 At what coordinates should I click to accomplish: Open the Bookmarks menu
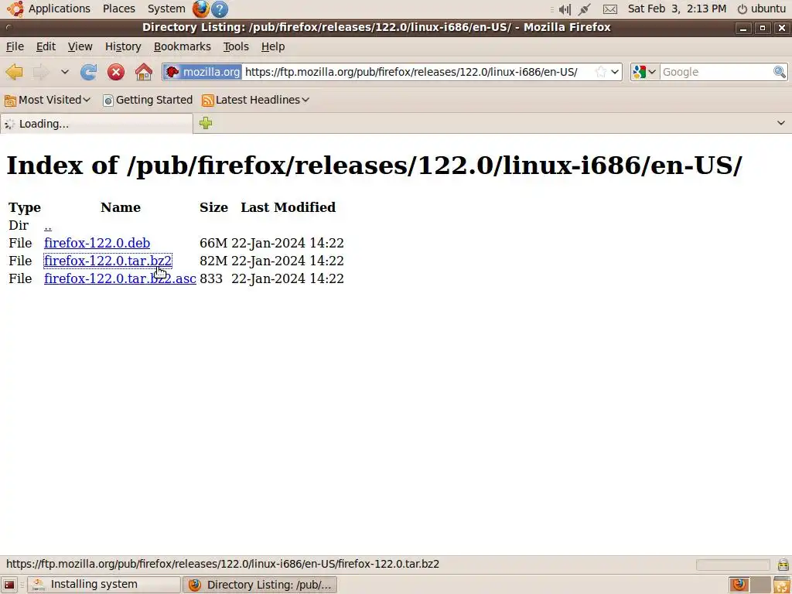coord(183,46)
